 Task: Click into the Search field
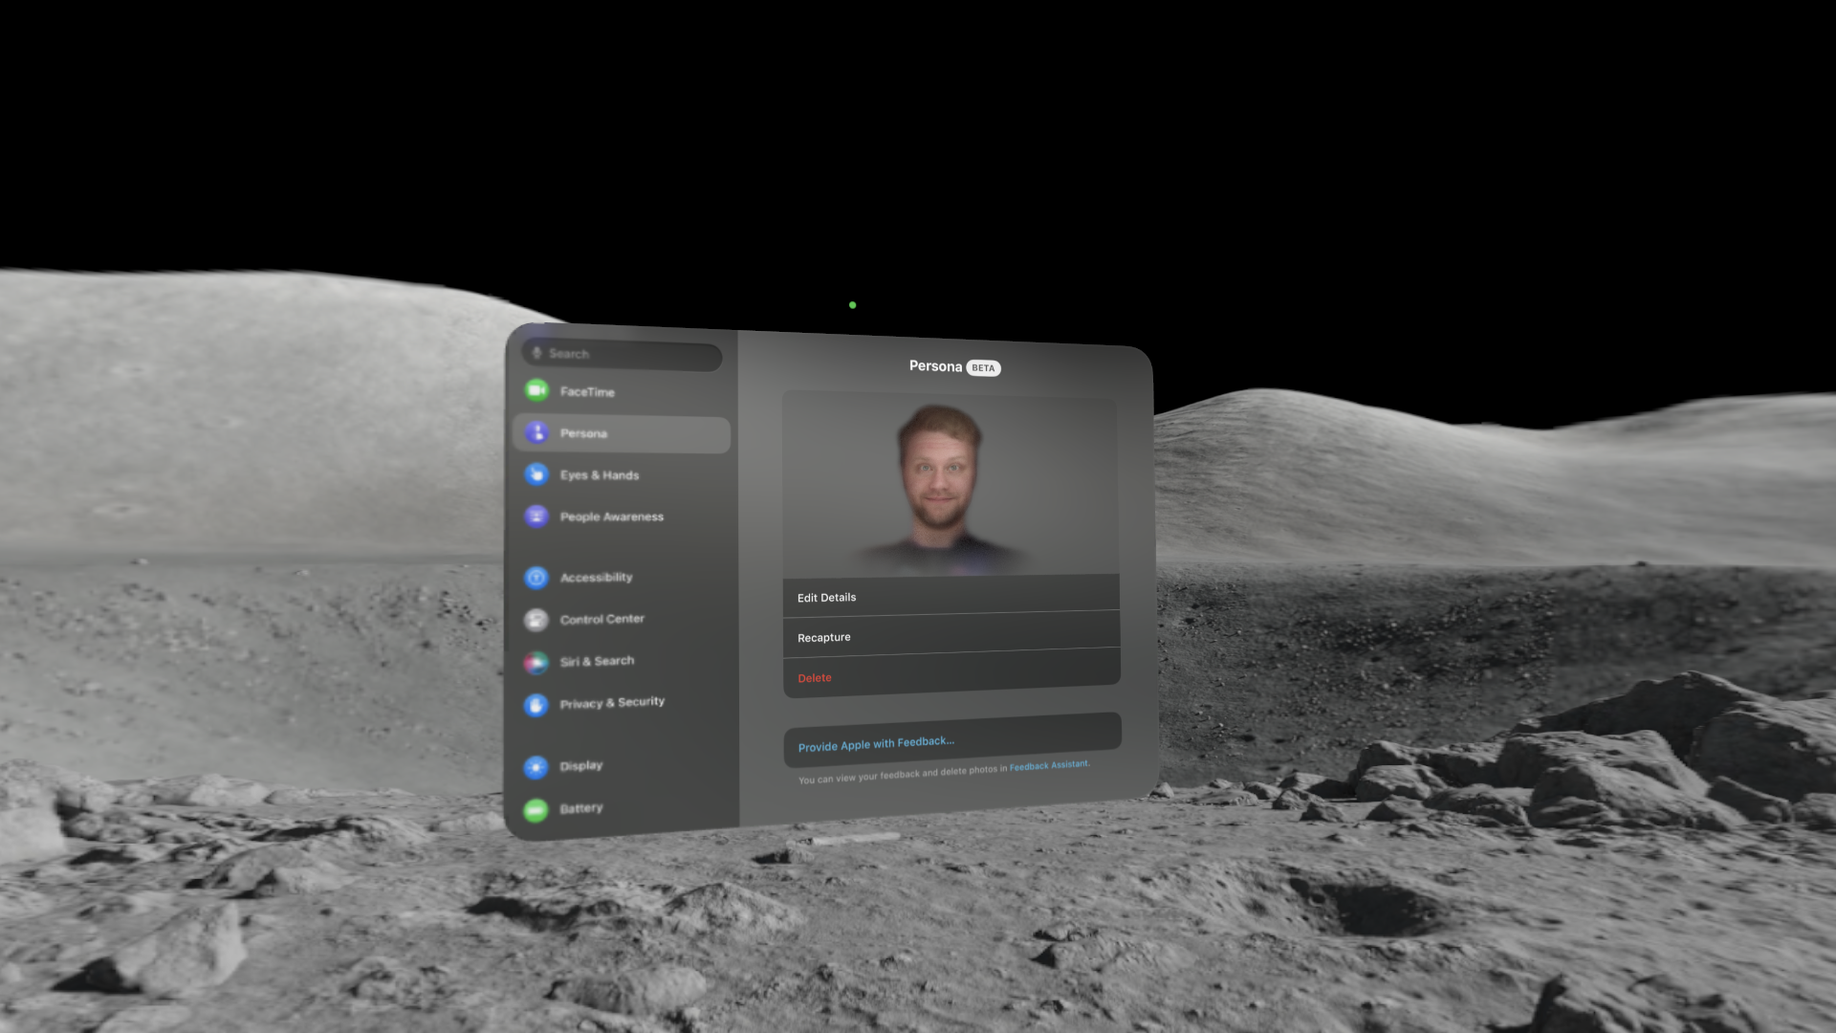(x=622, y=355)
